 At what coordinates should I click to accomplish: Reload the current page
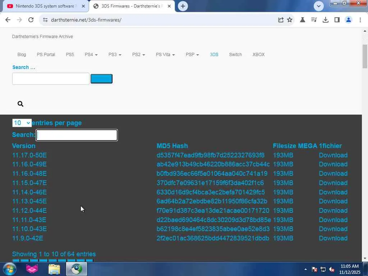tap(31, 20)
